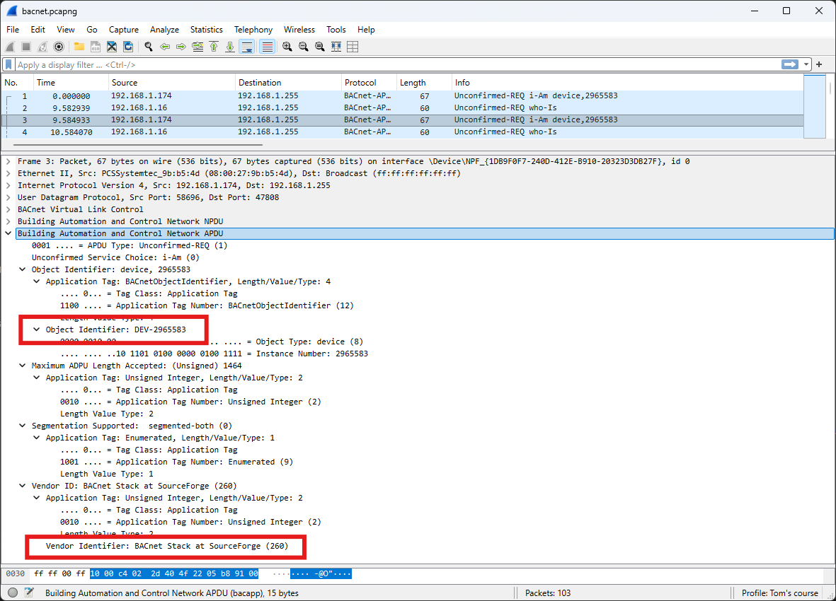Go to the first packet
Viewport: 836px width, 601px height.
pyautogui.click(x=214, y=47)
